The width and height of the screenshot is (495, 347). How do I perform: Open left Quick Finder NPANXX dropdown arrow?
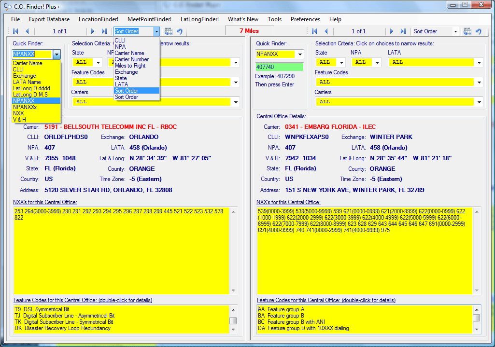pyautogui.click(x=57, y=54)
